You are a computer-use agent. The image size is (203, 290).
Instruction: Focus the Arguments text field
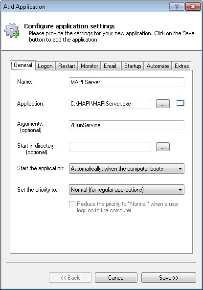coord(127,125)
